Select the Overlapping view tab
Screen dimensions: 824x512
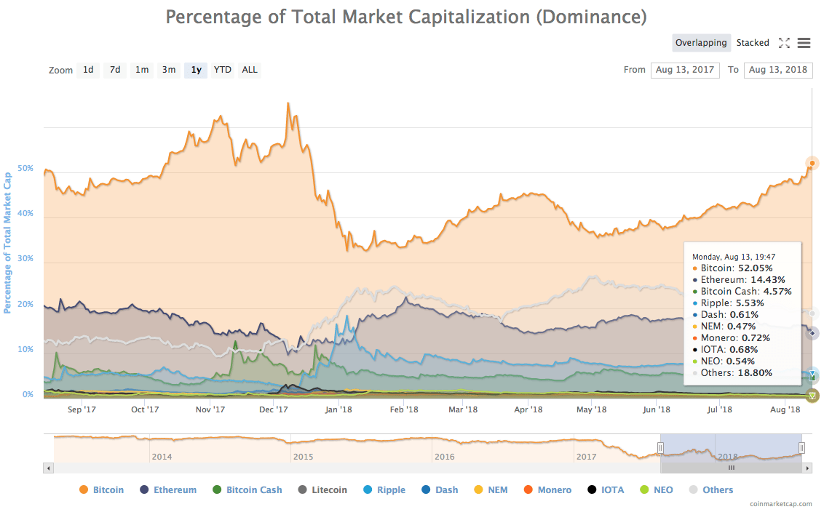[701, 43]
